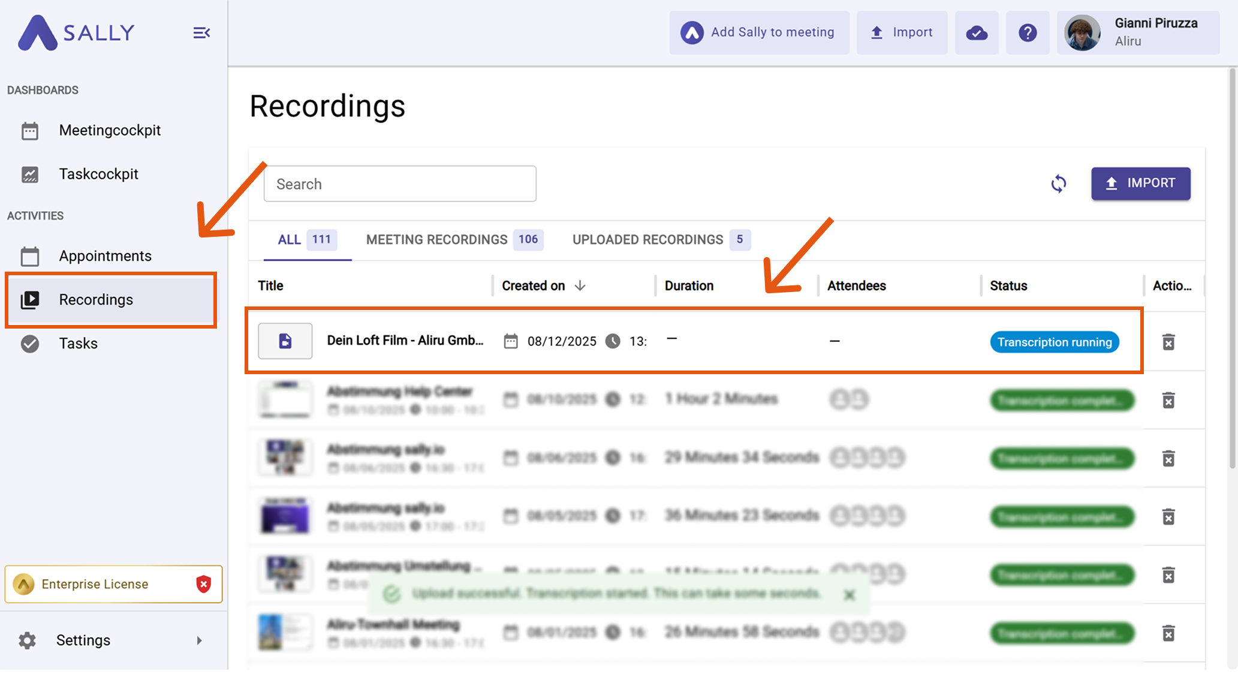Viewport: 1238px width, 674px height.
Task: Expand Settings submenu arrow
Action: click(199, 640)
